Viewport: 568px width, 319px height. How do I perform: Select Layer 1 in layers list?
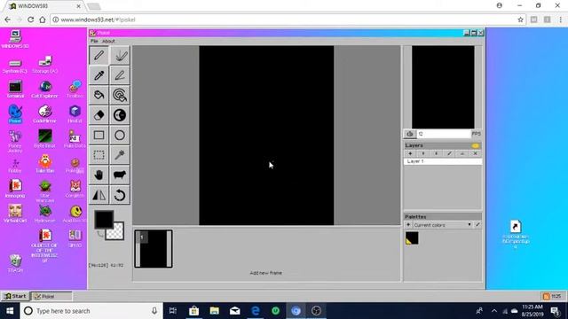(443, 161)
